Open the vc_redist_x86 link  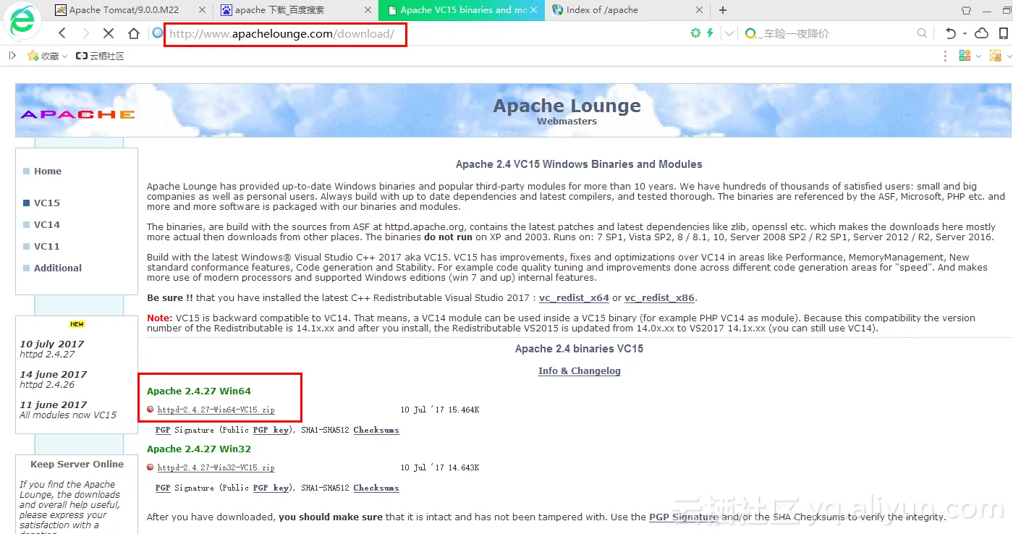660,298
